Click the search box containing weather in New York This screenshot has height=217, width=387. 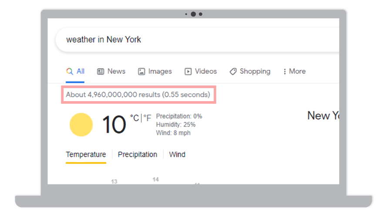[x=198, y=39]
